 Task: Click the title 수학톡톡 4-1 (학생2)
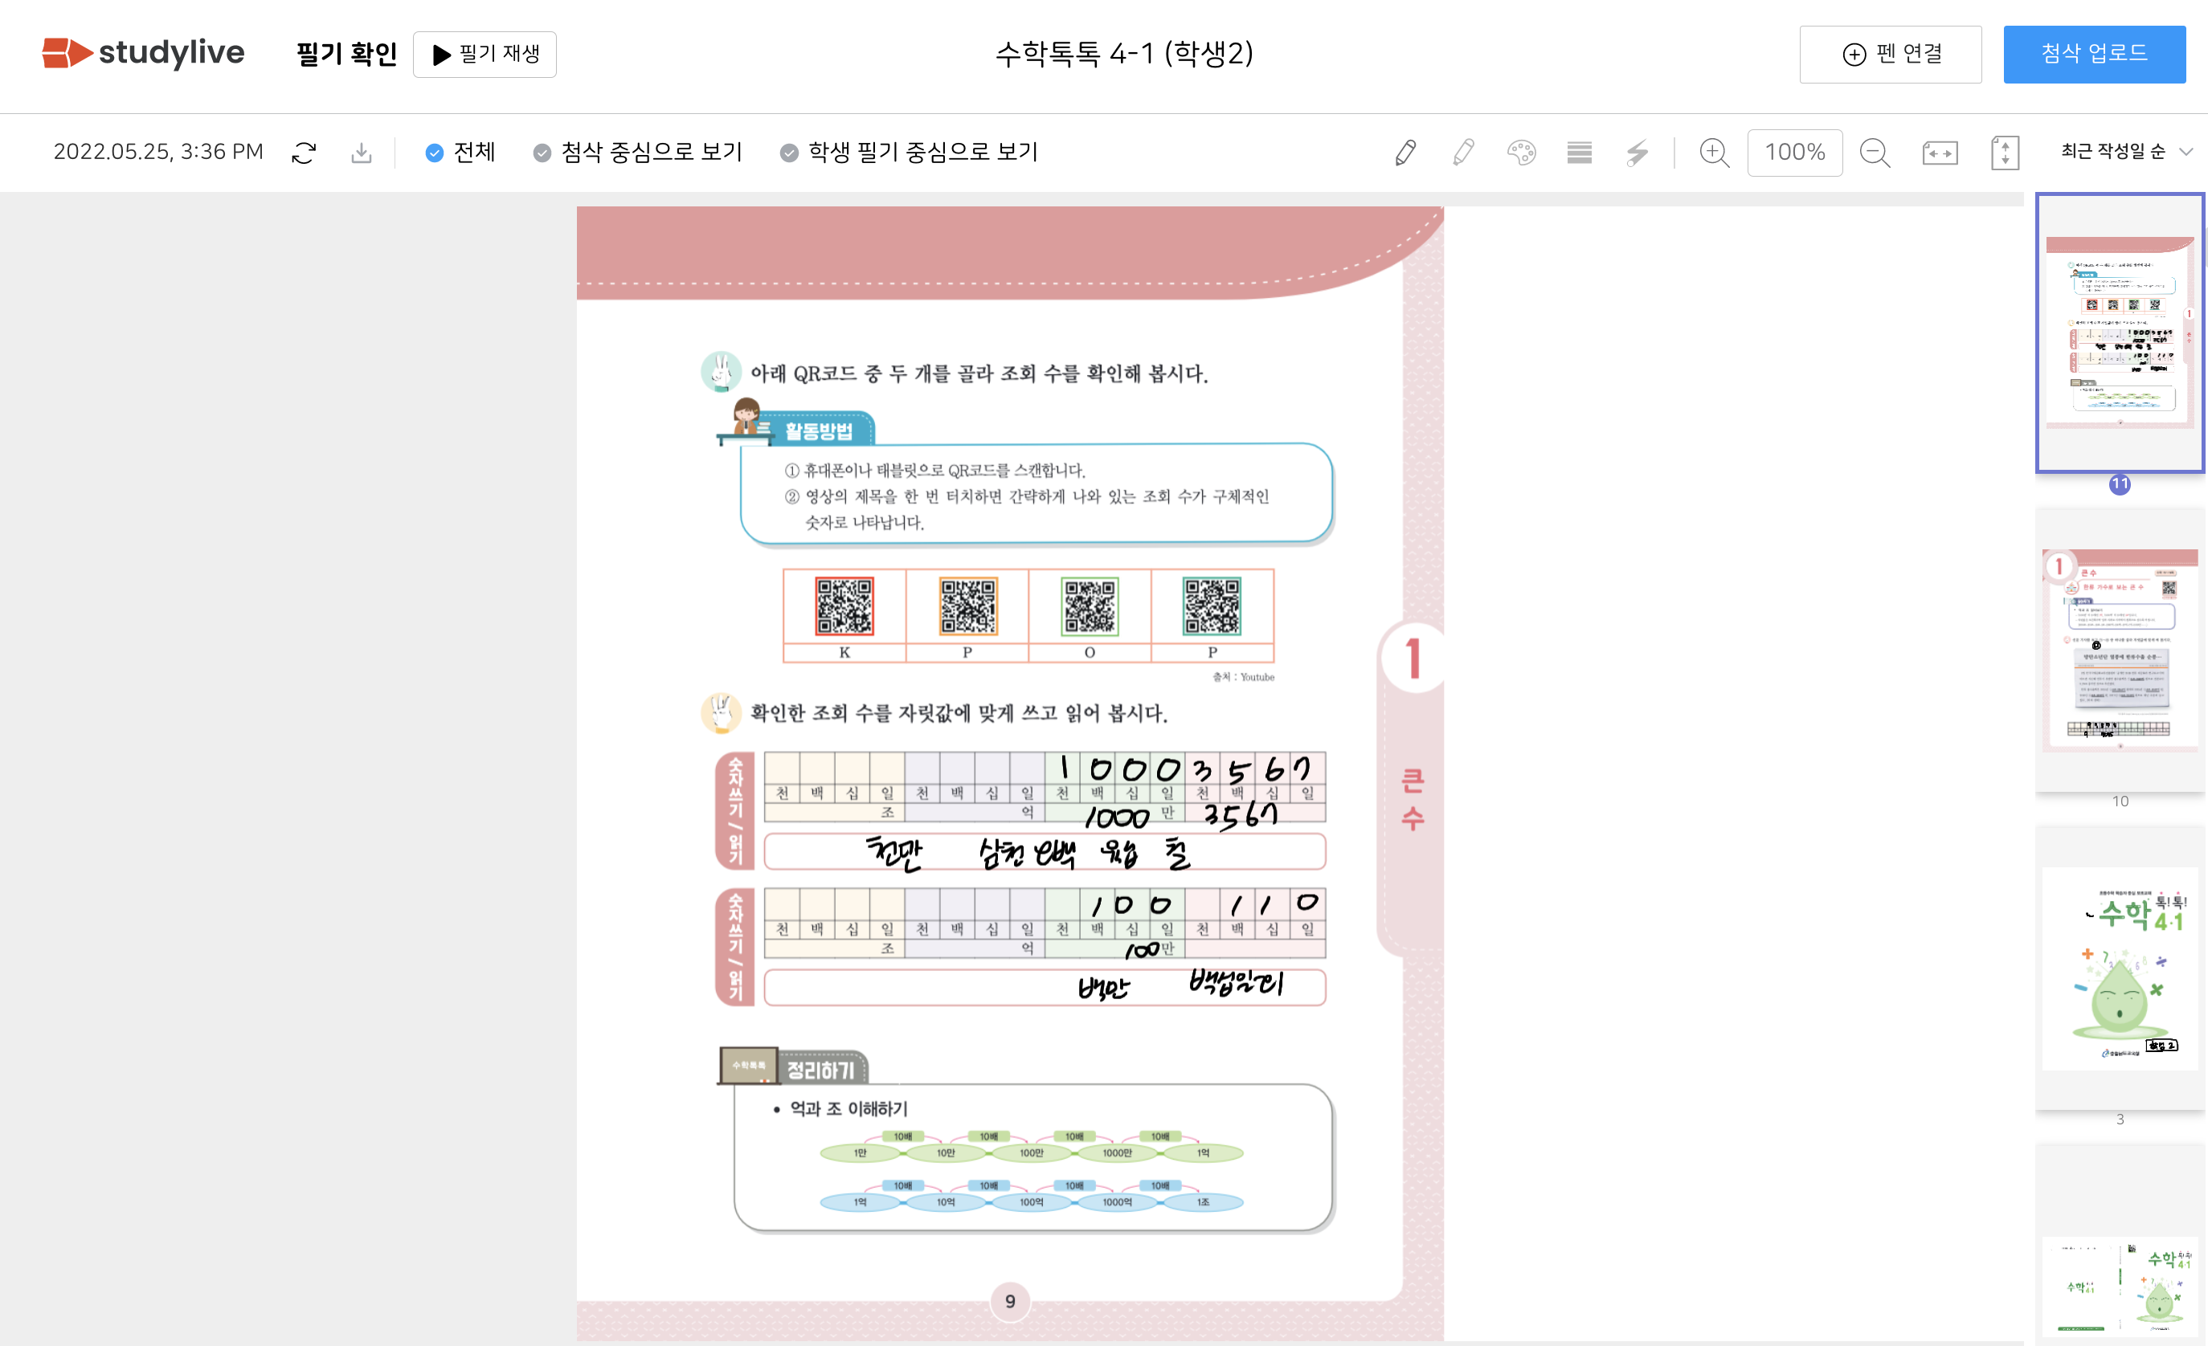(1125, 54)
